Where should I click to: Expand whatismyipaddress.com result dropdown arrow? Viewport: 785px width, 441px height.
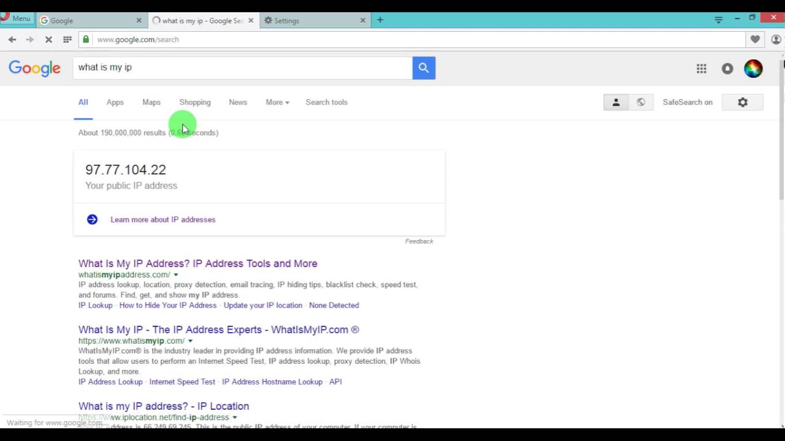(176, 275)
